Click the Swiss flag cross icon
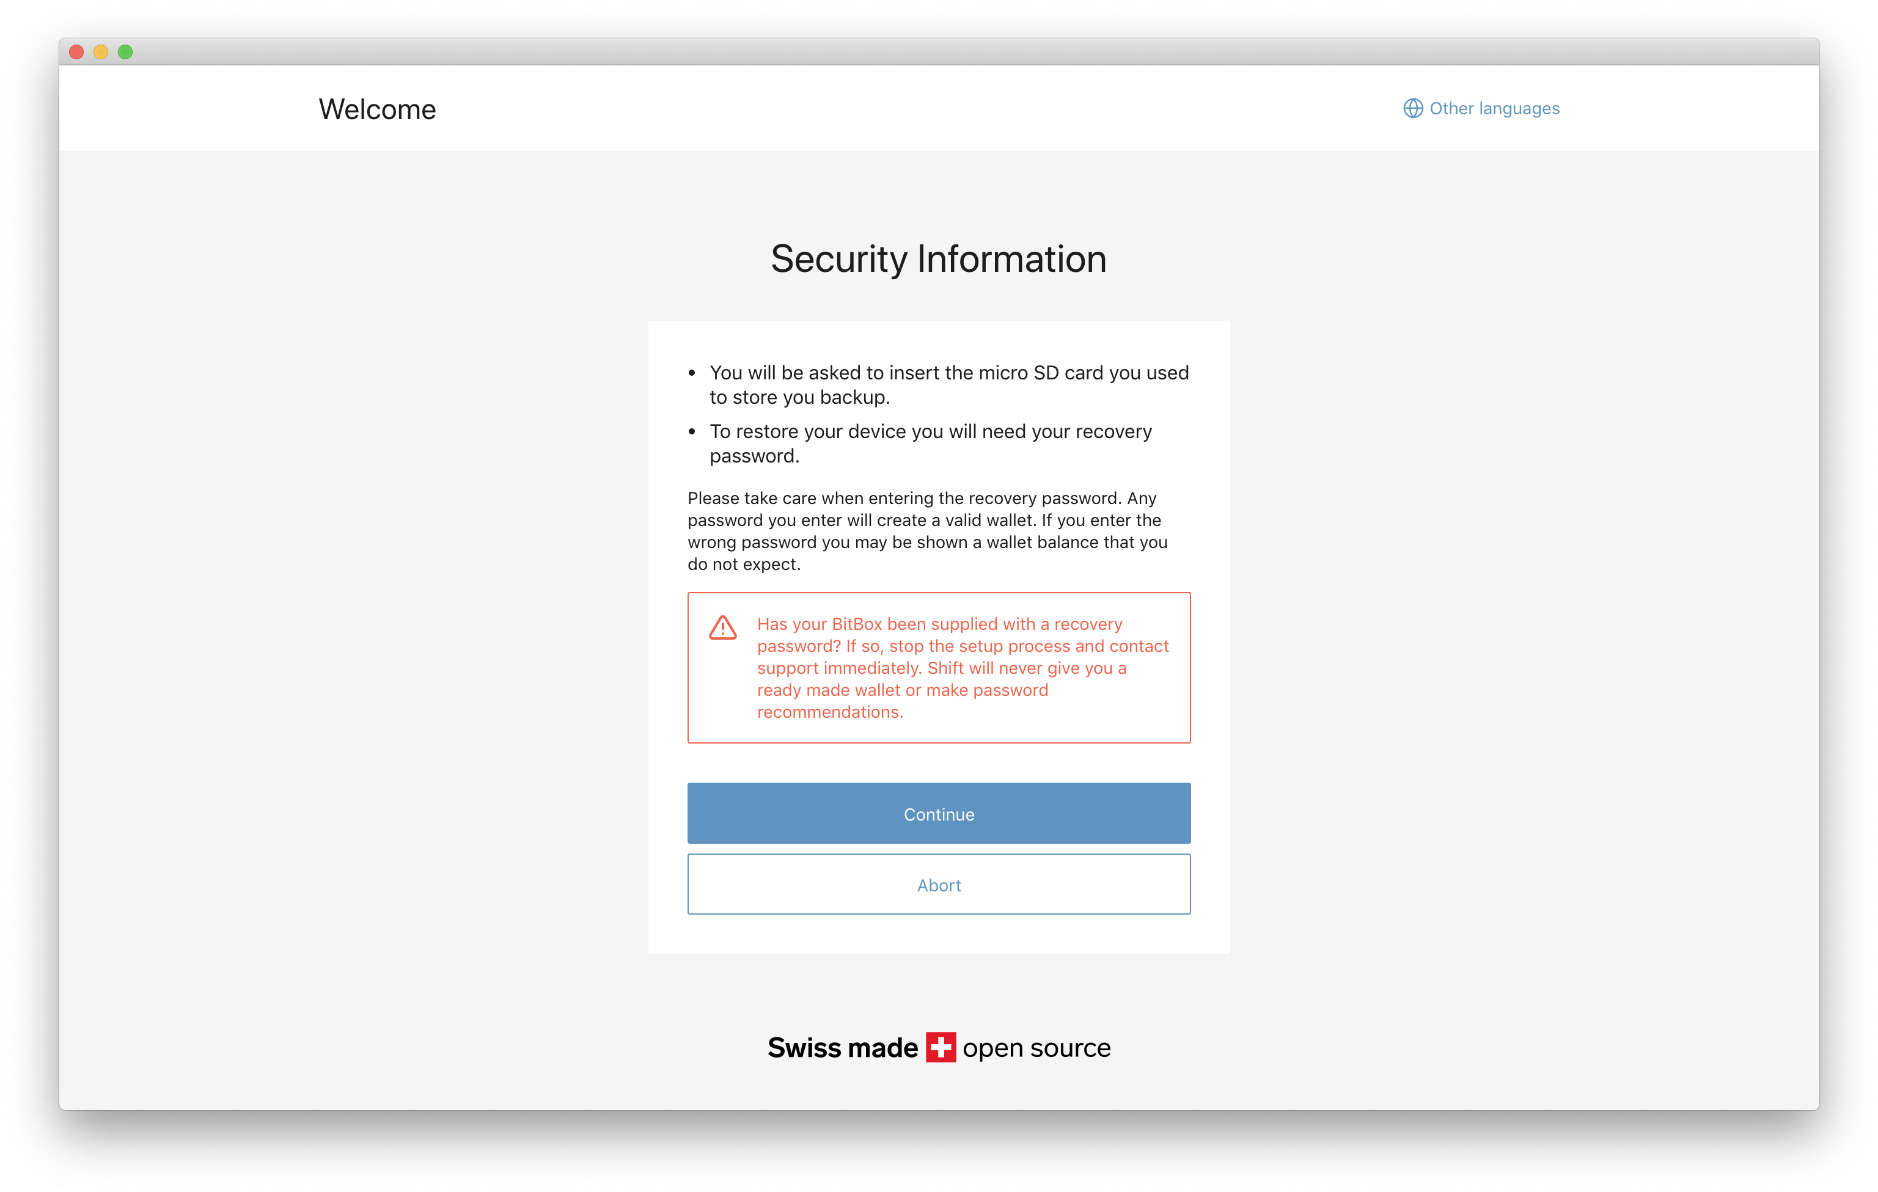The height and width of the screenshot is (1192, 1878). coord(941,1047)
